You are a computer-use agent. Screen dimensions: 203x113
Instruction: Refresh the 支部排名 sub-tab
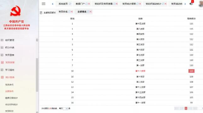click(x=88, y=12)
